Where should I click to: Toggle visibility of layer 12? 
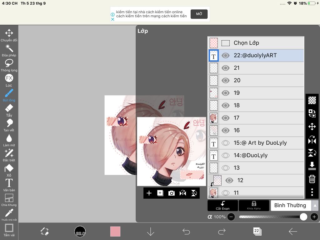coord(229,180)
